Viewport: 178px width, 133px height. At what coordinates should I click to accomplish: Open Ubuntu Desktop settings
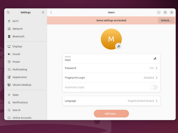(x=26, y=85)
